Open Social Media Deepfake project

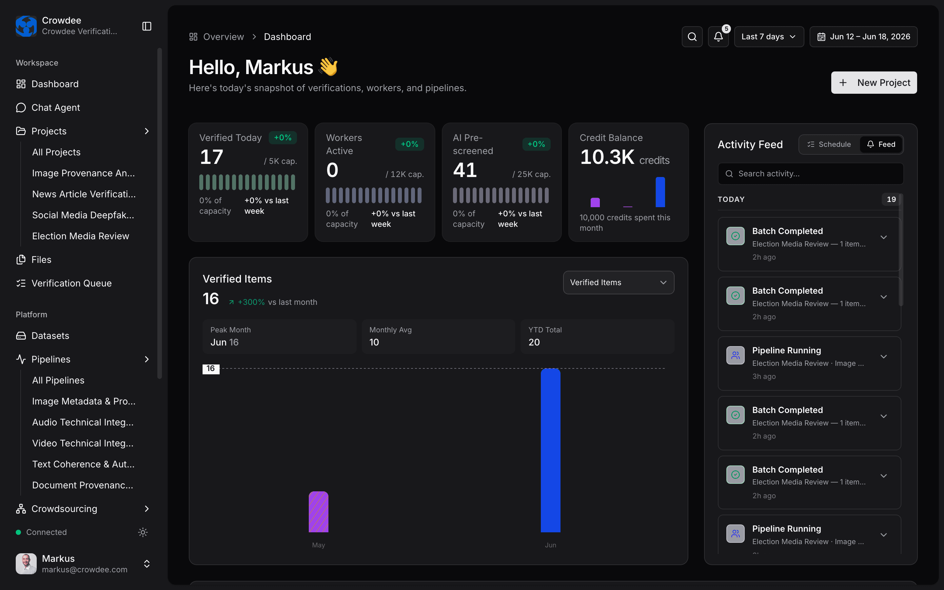pos(83,215)
